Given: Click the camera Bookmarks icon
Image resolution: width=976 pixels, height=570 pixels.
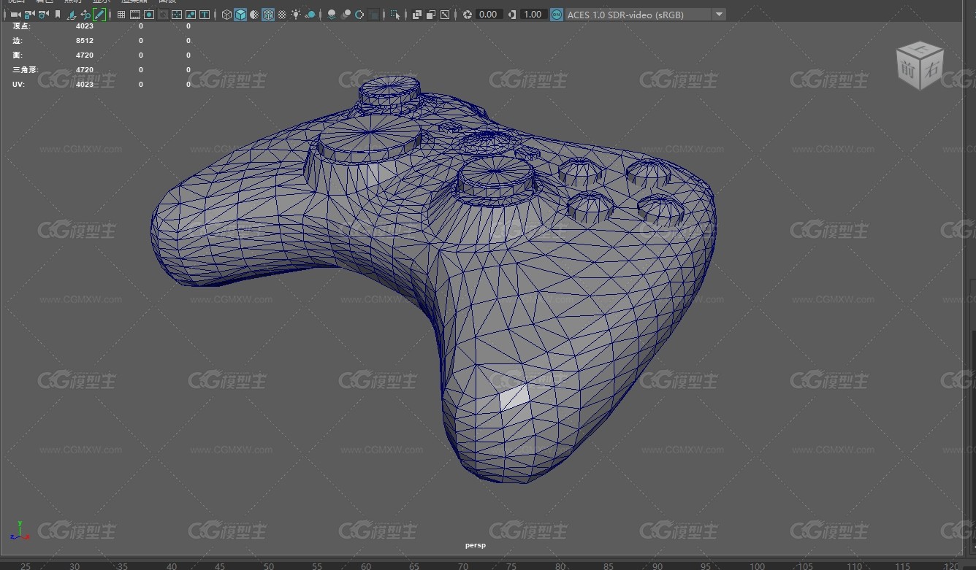Looking at the screenshot, I should pyautogui.click(x=58, y=15).
